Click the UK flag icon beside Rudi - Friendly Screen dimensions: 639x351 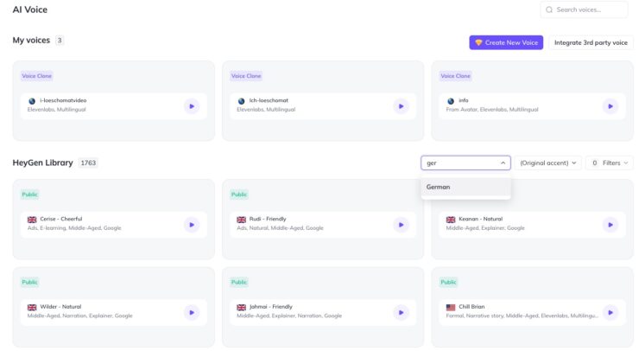[241, 220]
